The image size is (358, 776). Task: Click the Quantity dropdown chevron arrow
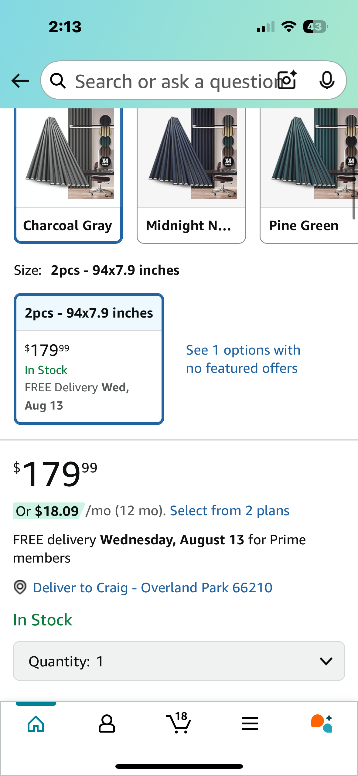pos(326,661)
